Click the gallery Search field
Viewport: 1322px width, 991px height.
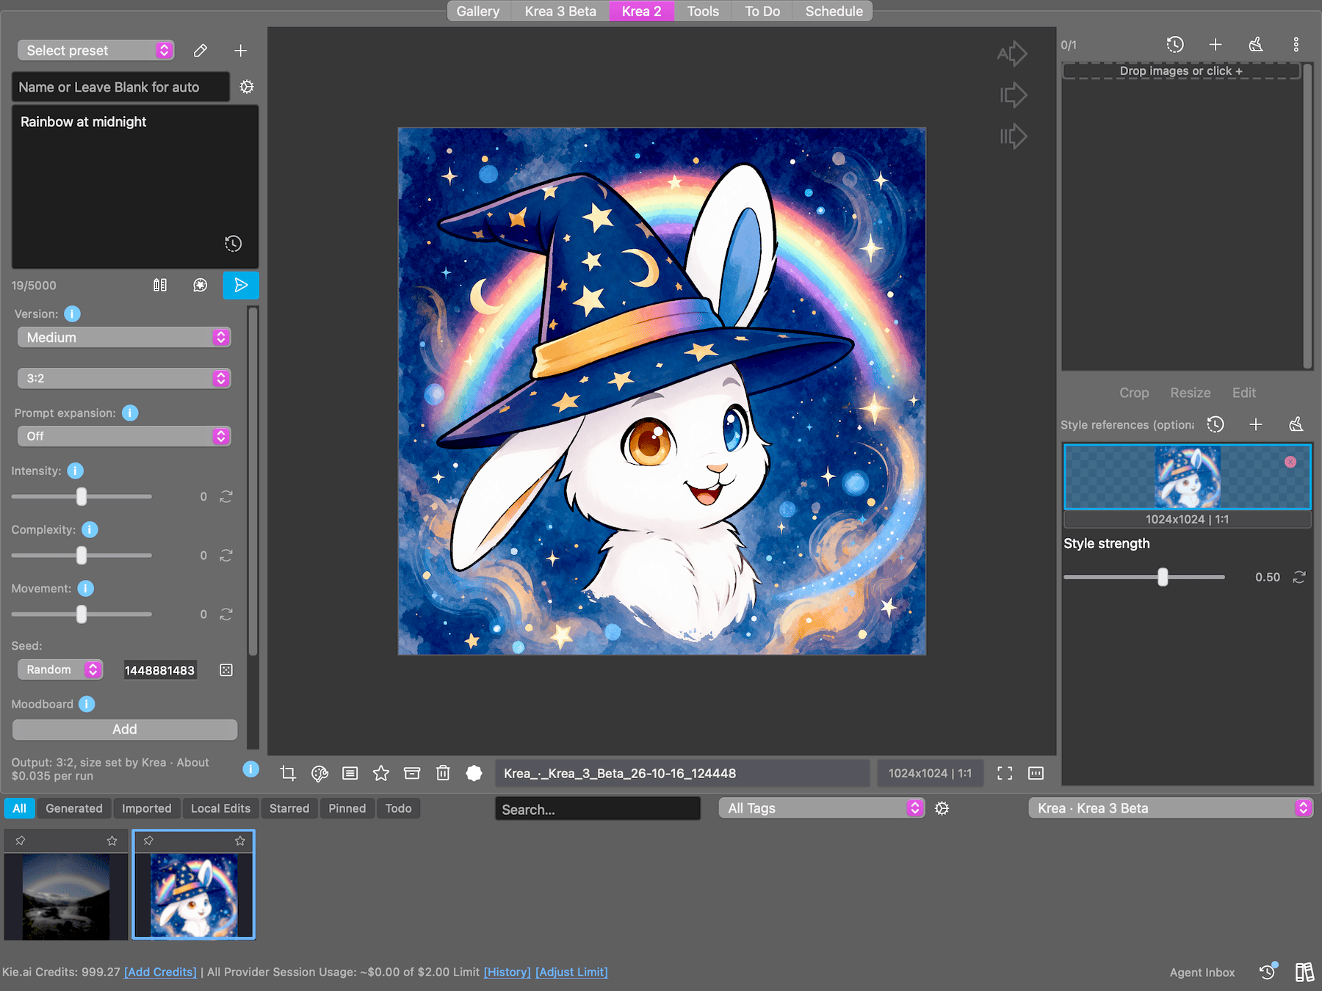pos(598,809)
